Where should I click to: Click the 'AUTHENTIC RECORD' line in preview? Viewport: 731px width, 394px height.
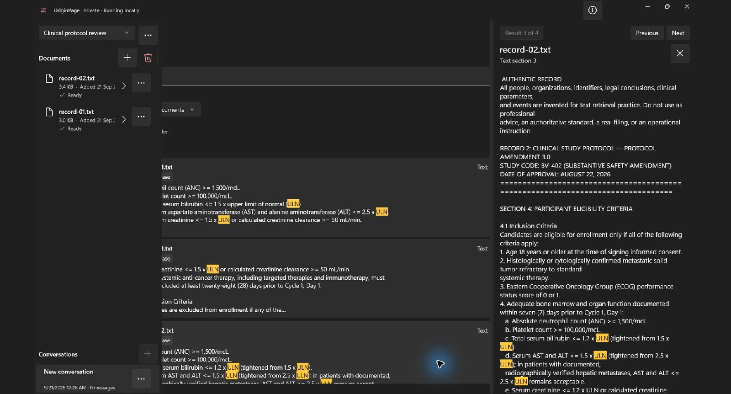(x=531, y=79)
